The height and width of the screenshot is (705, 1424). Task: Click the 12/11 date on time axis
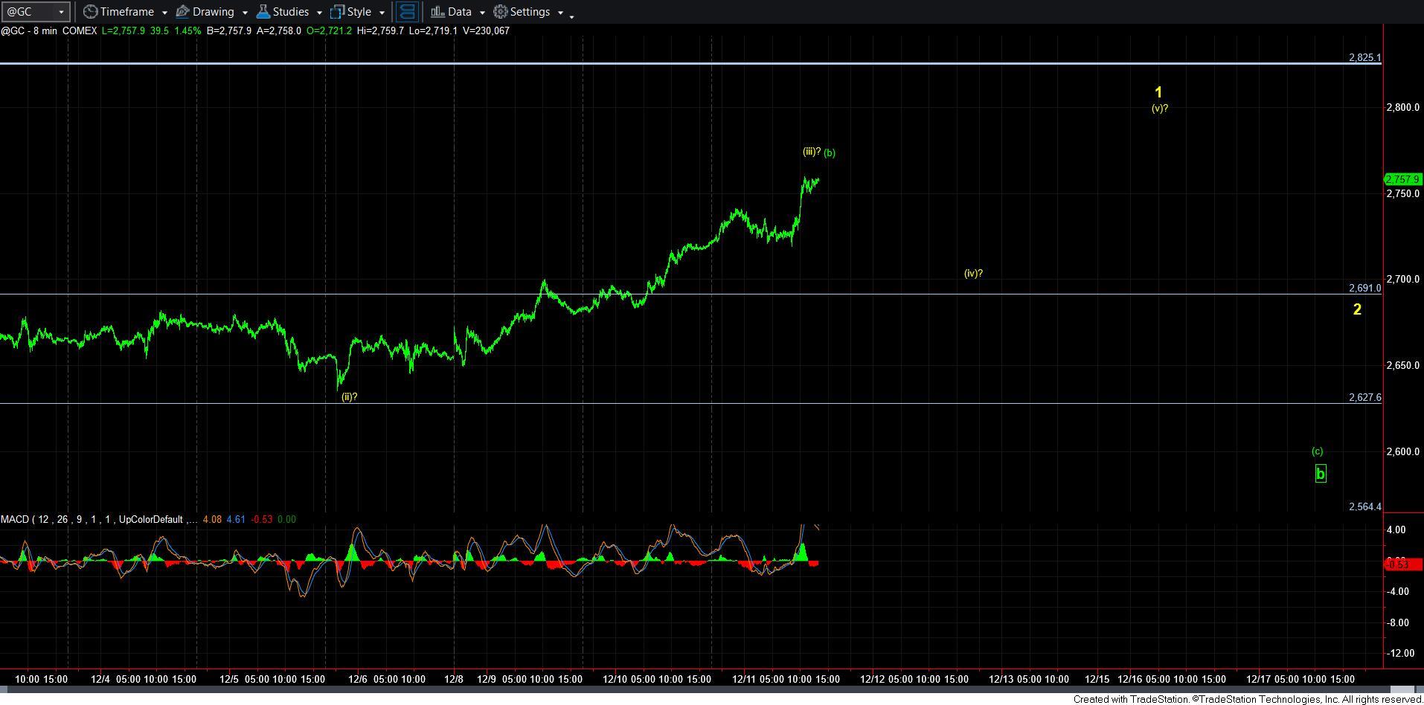744,679
